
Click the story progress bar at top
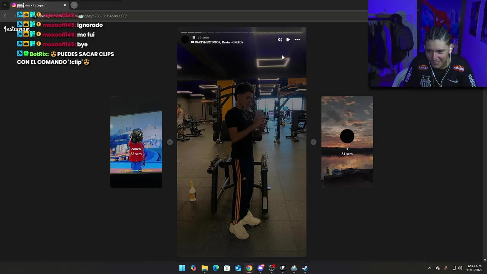(x=242, y=32)
